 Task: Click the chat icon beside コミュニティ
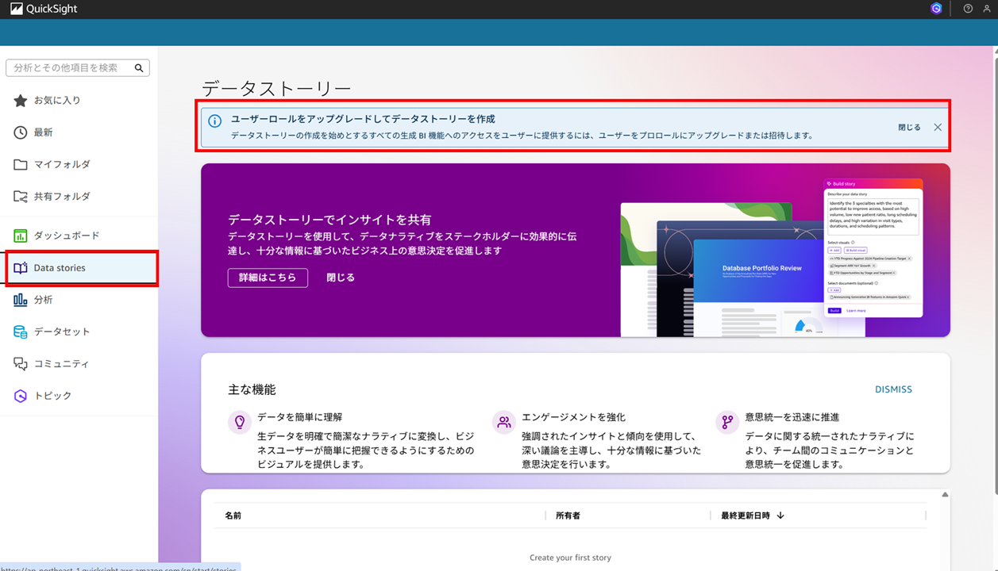[21, 363]
